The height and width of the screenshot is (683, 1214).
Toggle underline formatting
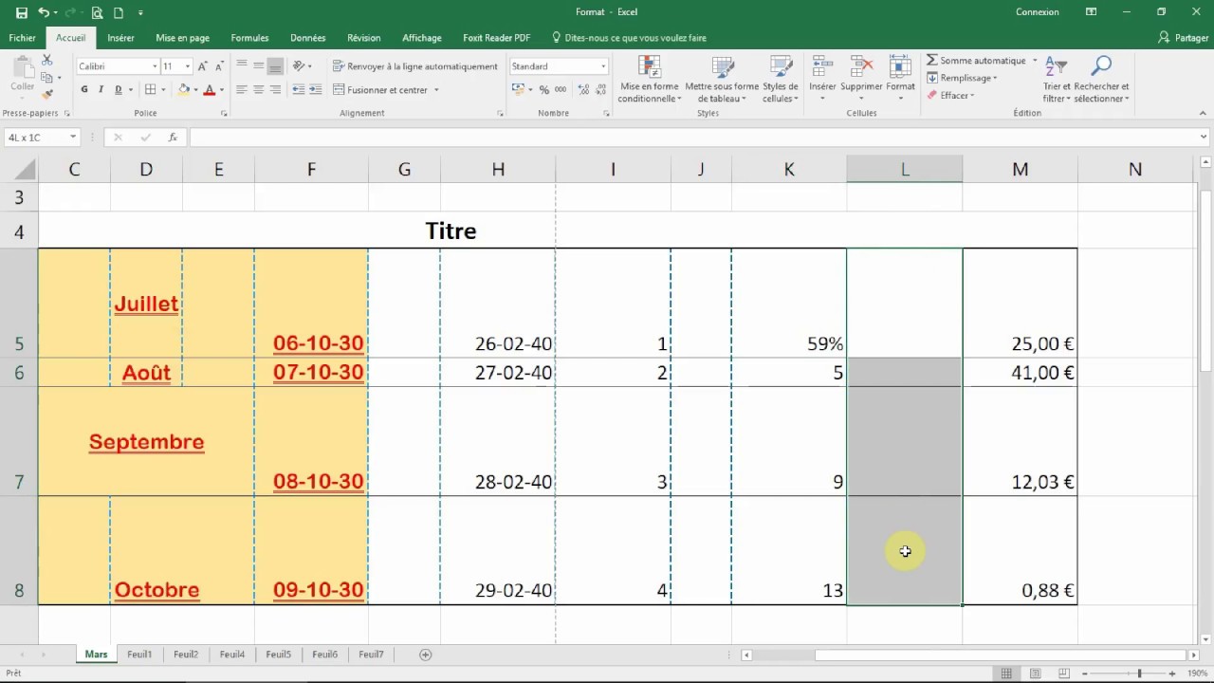[119, 90]
